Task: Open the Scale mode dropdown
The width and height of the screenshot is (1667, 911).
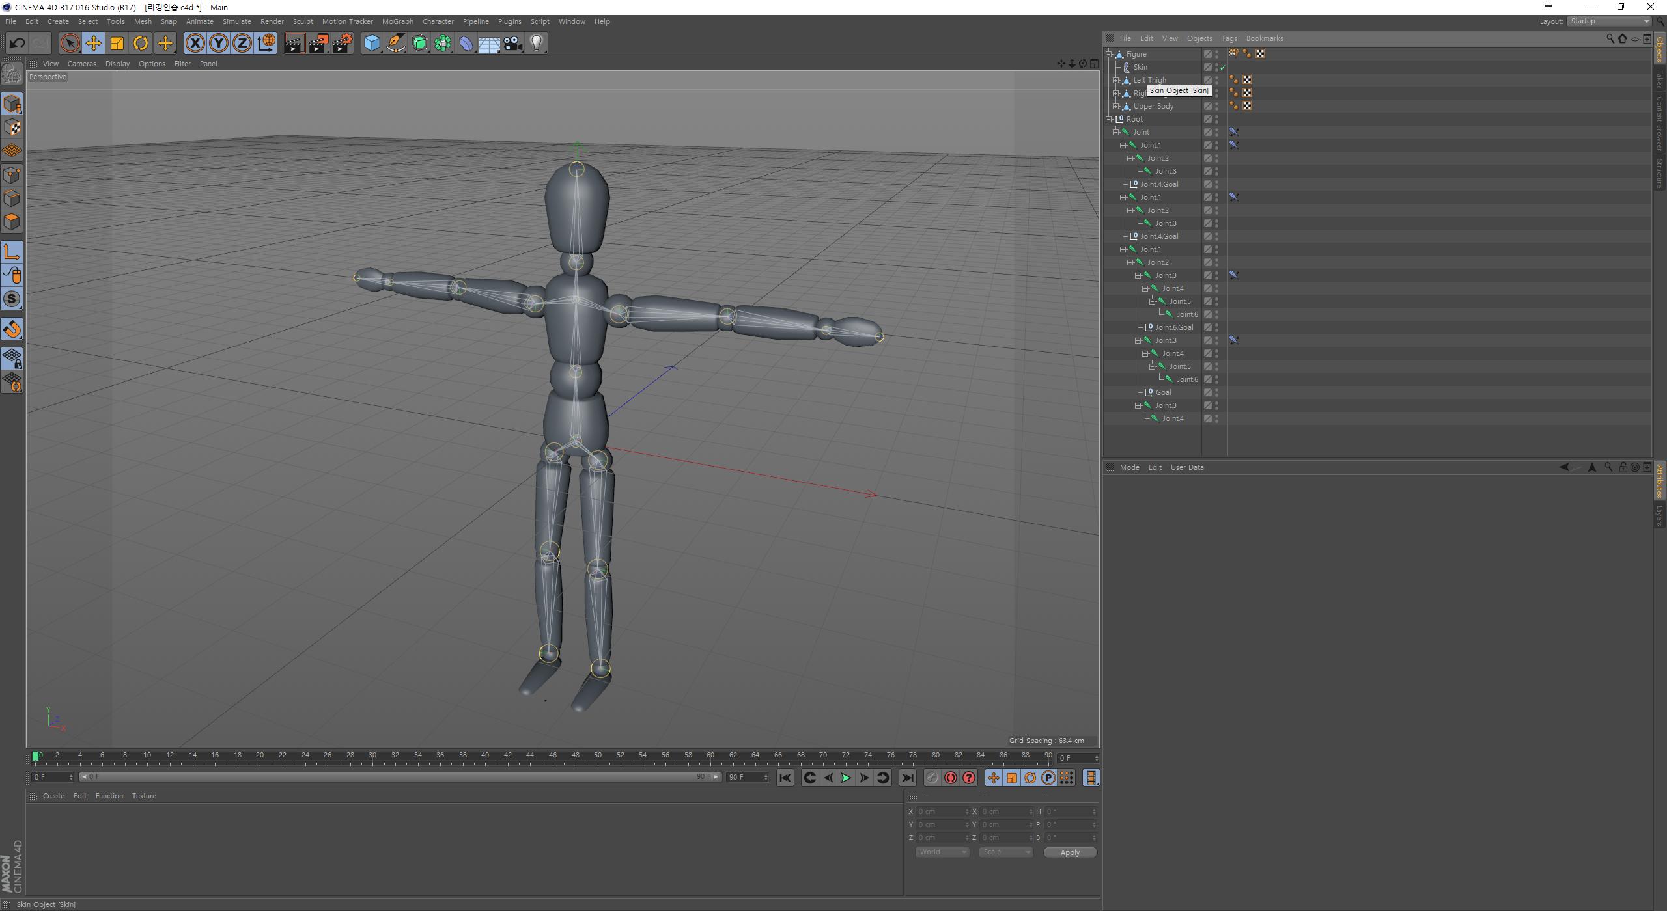Action: 1005,852
